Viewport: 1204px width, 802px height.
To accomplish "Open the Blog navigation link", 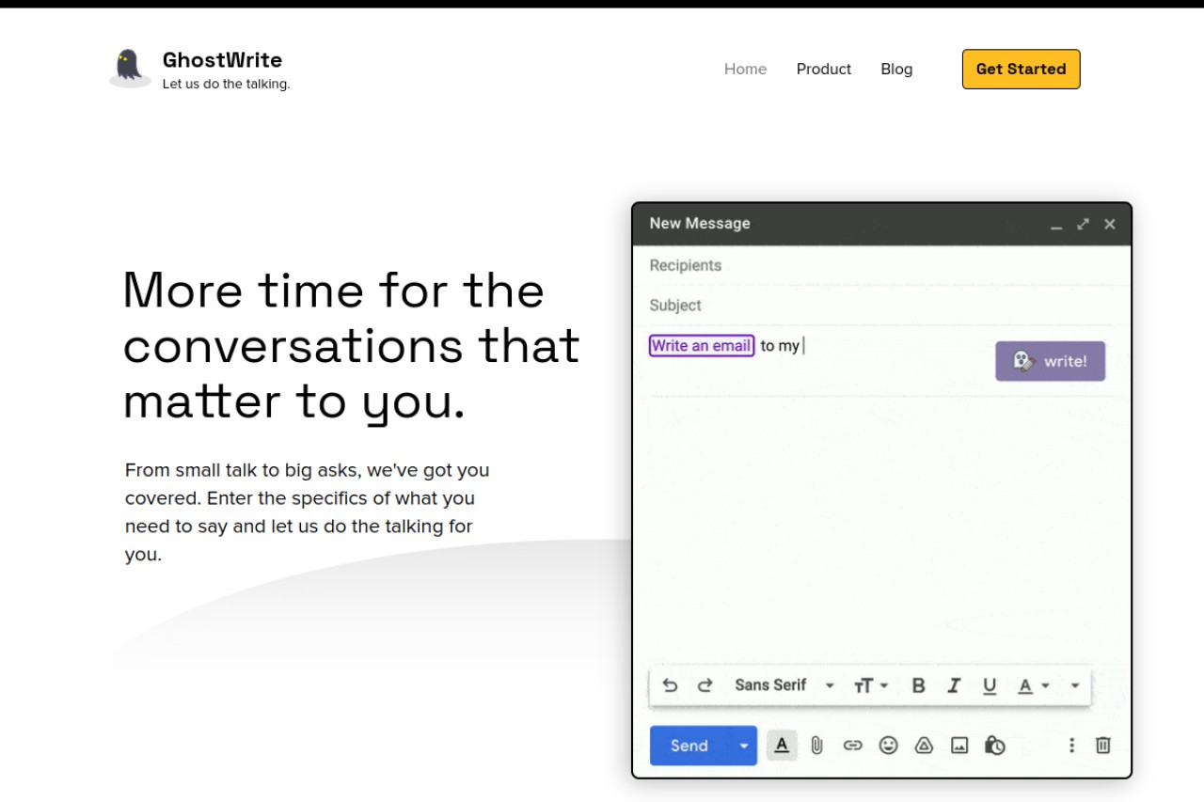I will click(x=896, y=69).
